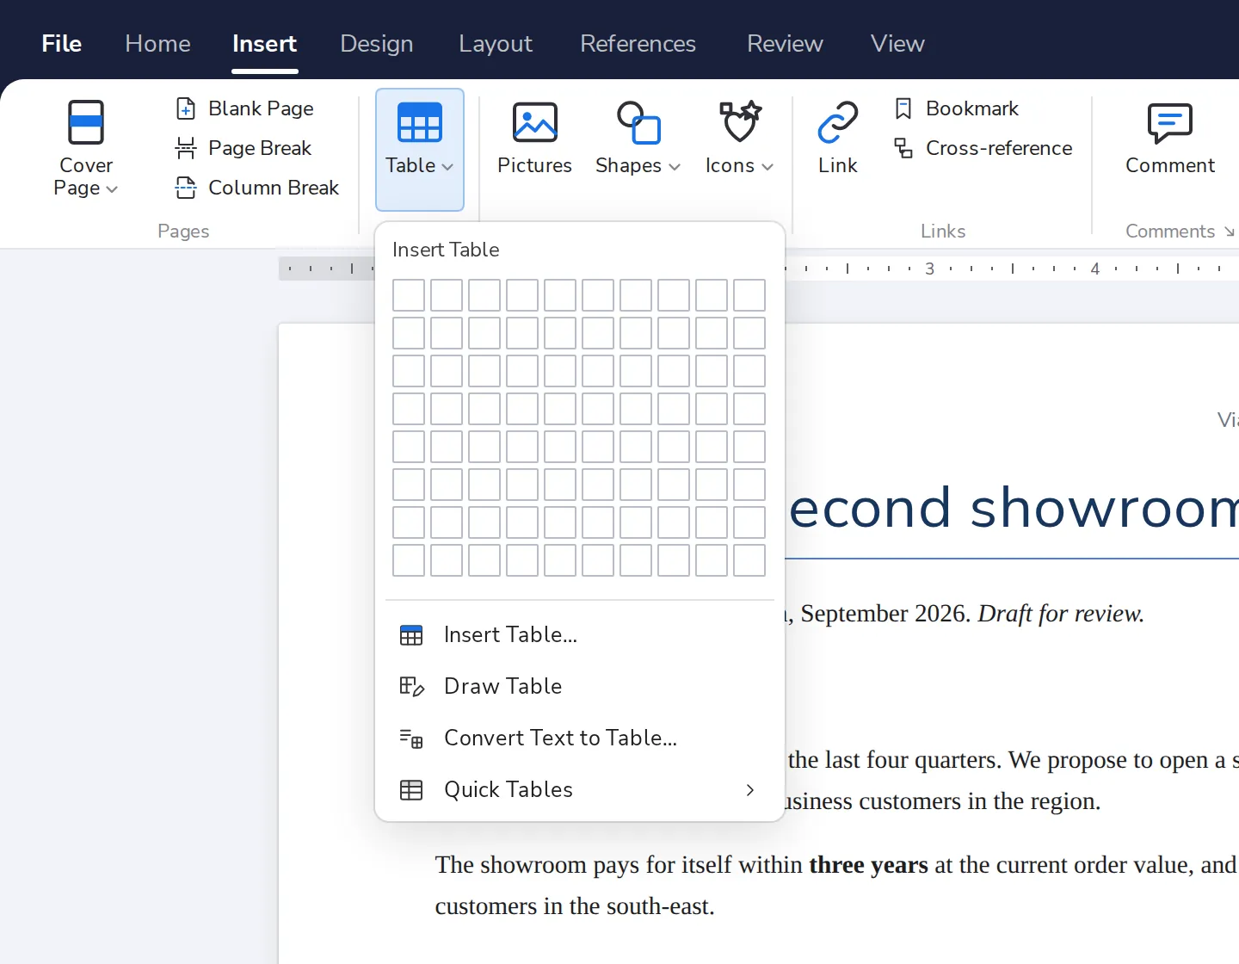
Task: Open the Pictures insert tool
Action: [x=534, y=139]
